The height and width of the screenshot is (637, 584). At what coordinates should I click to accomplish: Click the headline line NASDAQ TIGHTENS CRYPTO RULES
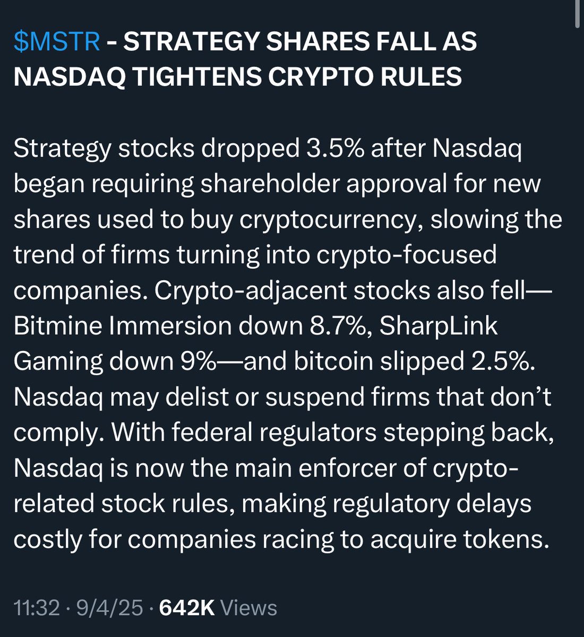point(237,78)
